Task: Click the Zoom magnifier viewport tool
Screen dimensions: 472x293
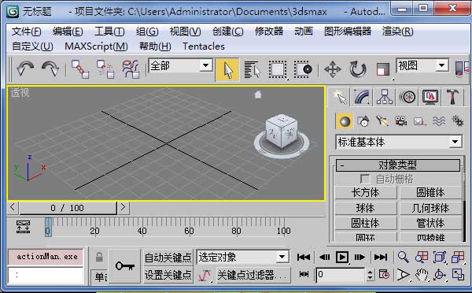Action: pos(403,257)
